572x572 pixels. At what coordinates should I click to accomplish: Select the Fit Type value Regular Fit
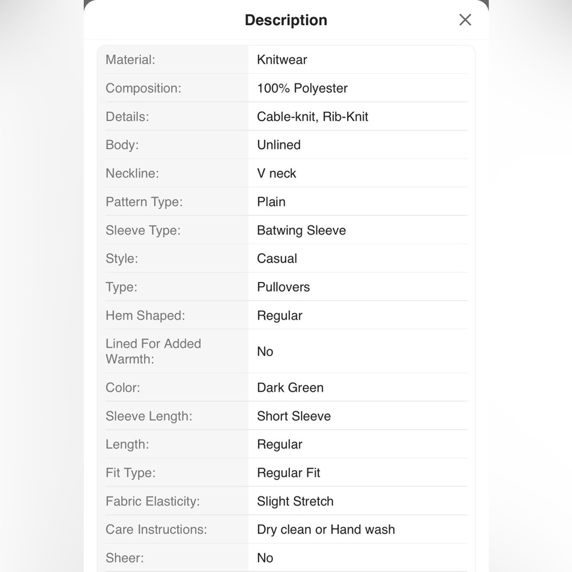pyautogui.click(x=288, y=473)
